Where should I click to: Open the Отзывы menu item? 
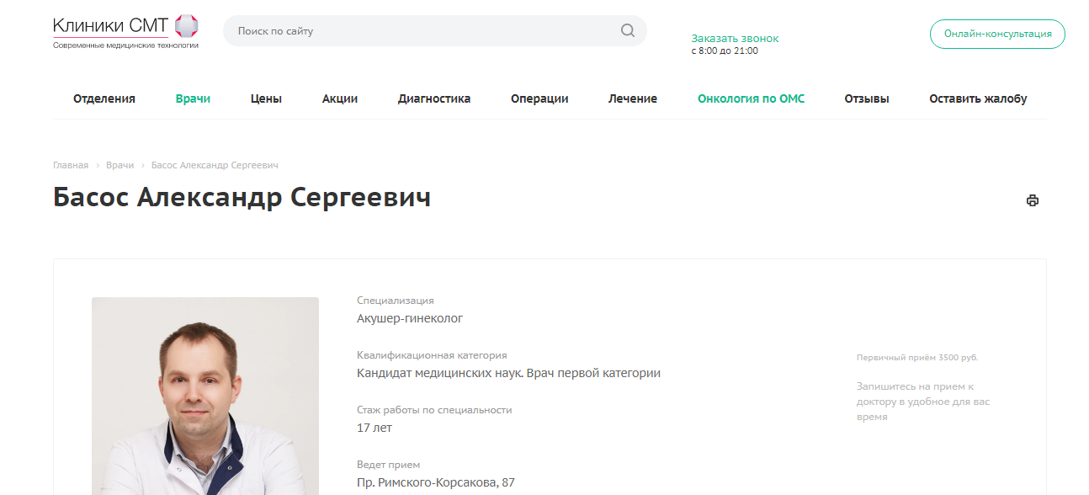click(x=867, y=98)
